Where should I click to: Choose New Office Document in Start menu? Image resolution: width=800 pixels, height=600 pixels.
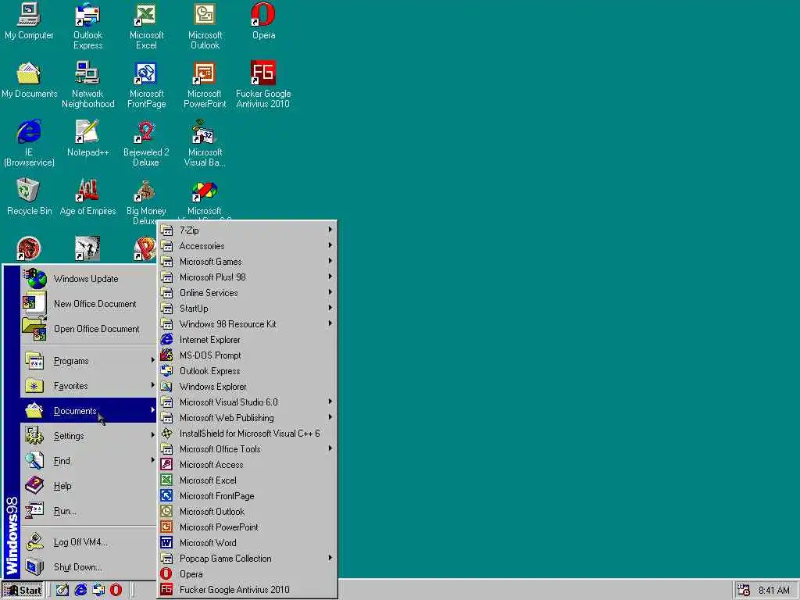(x=88, y=304)
